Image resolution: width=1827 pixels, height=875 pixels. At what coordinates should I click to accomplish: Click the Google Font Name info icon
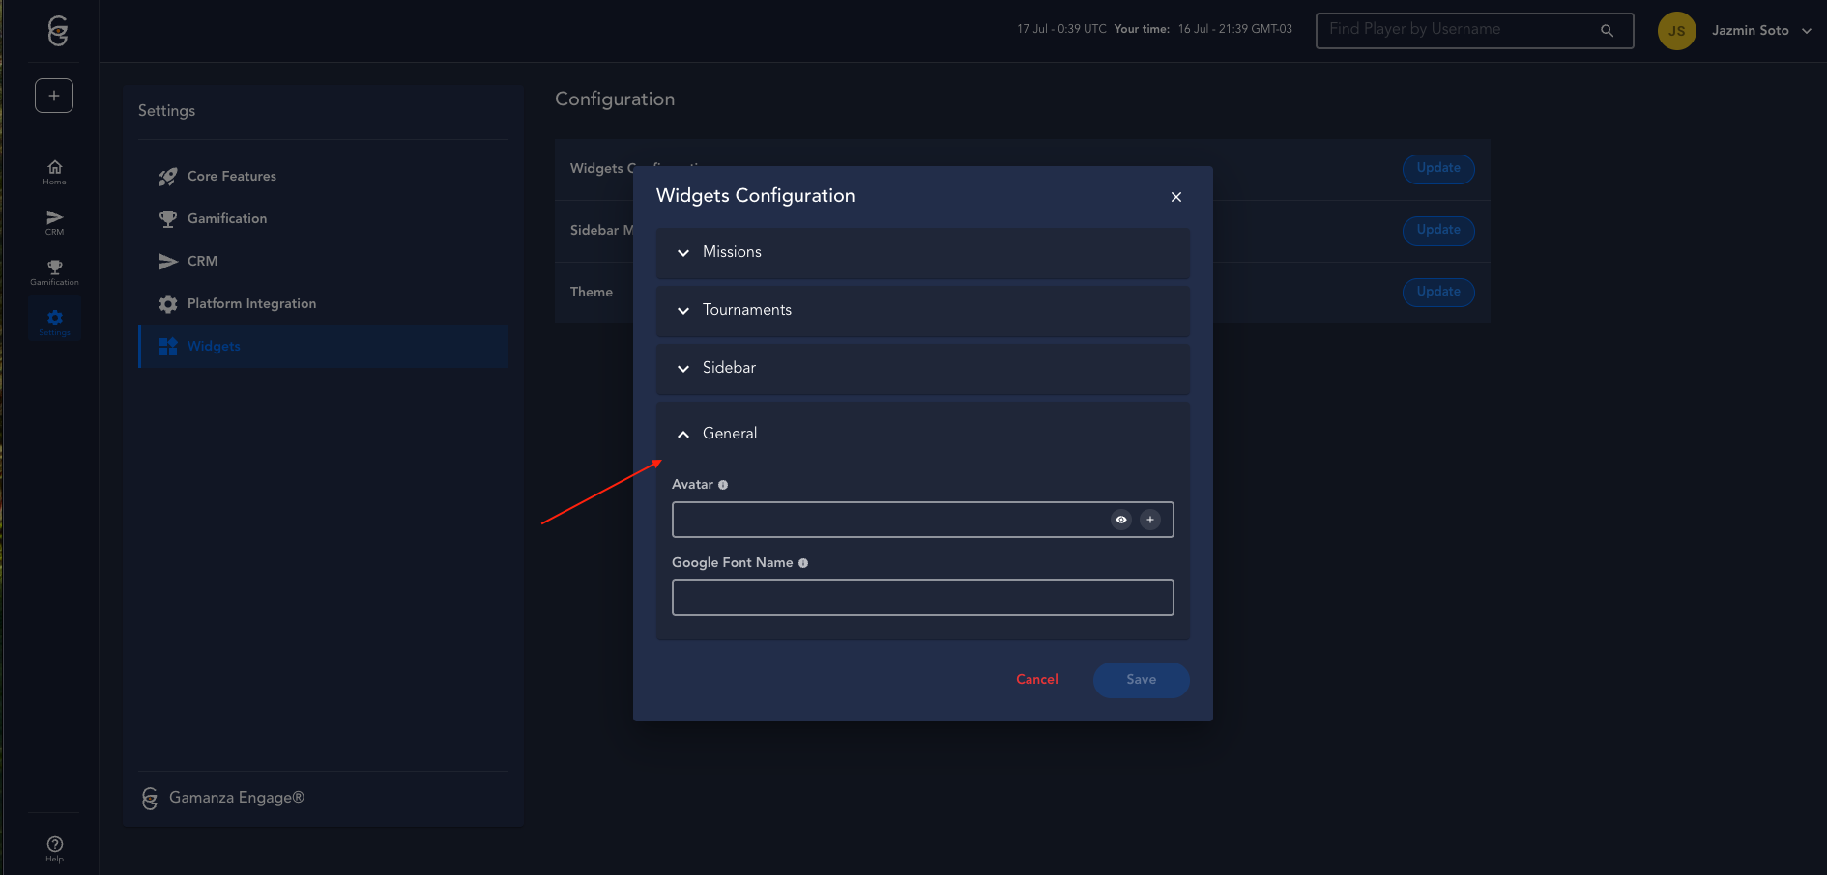[x=803, y=563]
